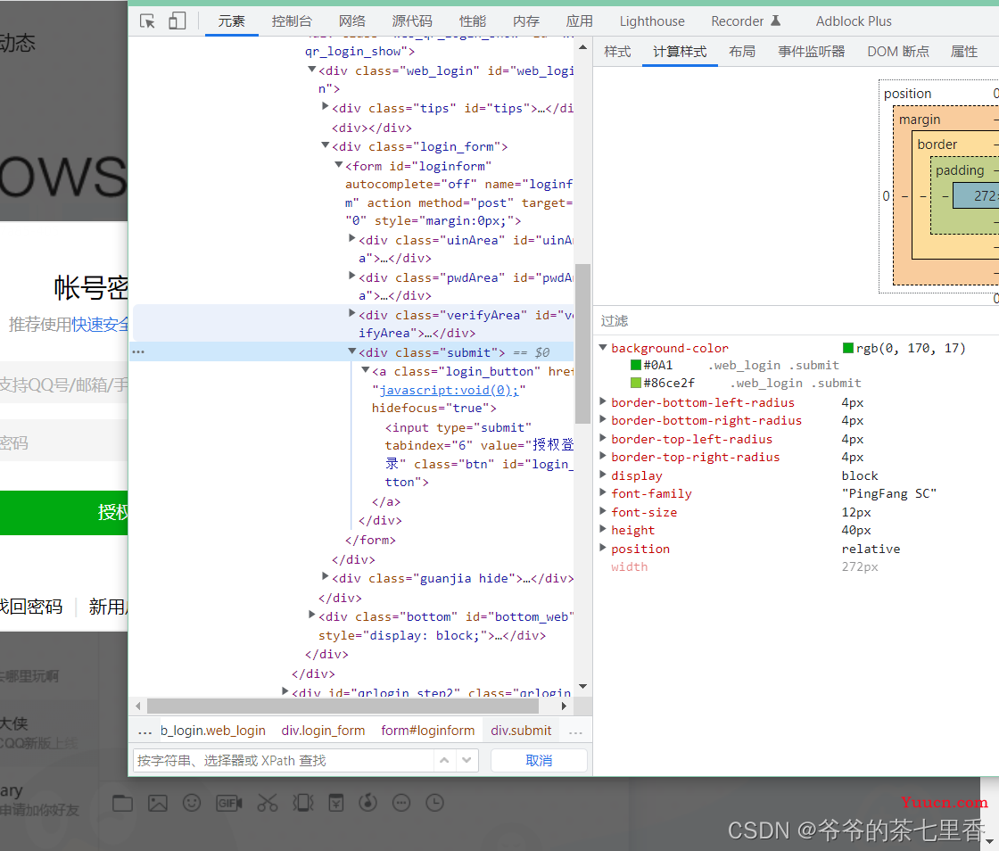Screen dimensions: 999x851
Task: Open the Lighthouse tab
Action: (x=652, y=21)
